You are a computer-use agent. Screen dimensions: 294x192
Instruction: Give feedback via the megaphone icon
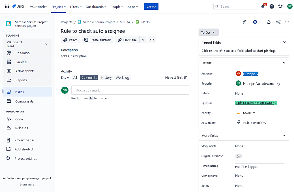[x=244, y=22]
